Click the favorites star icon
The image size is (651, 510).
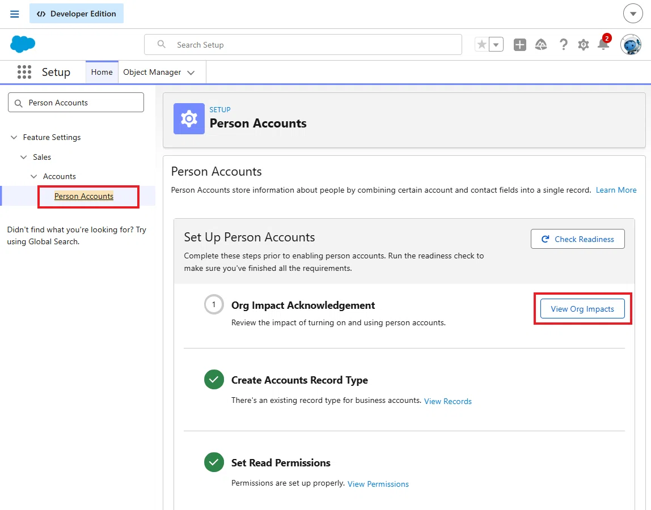[481, 44]
